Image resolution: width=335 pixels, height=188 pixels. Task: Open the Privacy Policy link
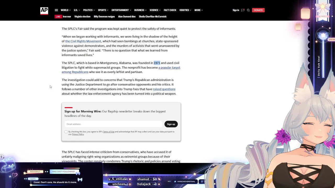(x=78, y=134)
